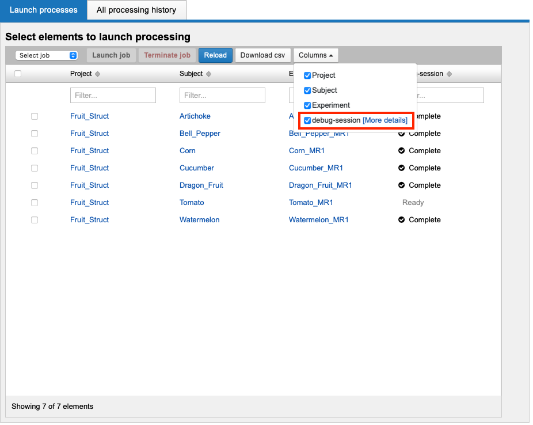Focus the Project filter input field
Image resolution: width=533 pixels, height=425 pixels.
click(x=113, y=96)
